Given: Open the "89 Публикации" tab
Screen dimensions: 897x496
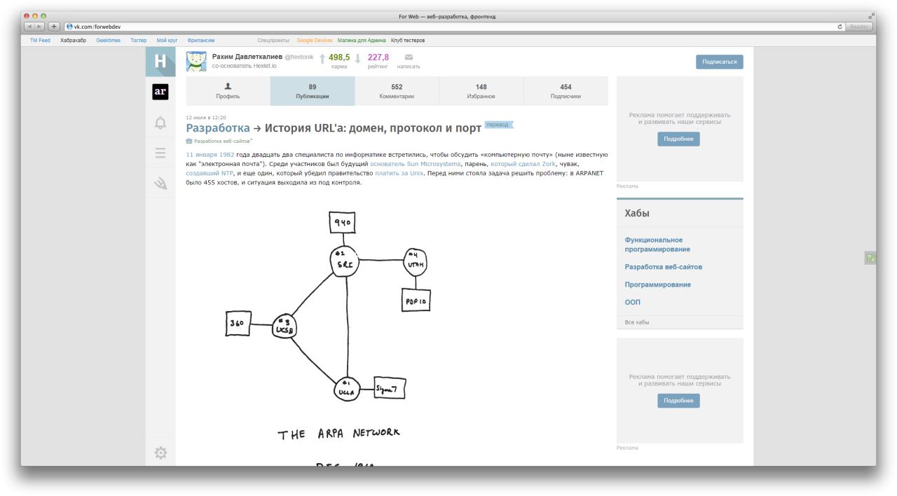Looking at the screenshot, I should point(313,91).
